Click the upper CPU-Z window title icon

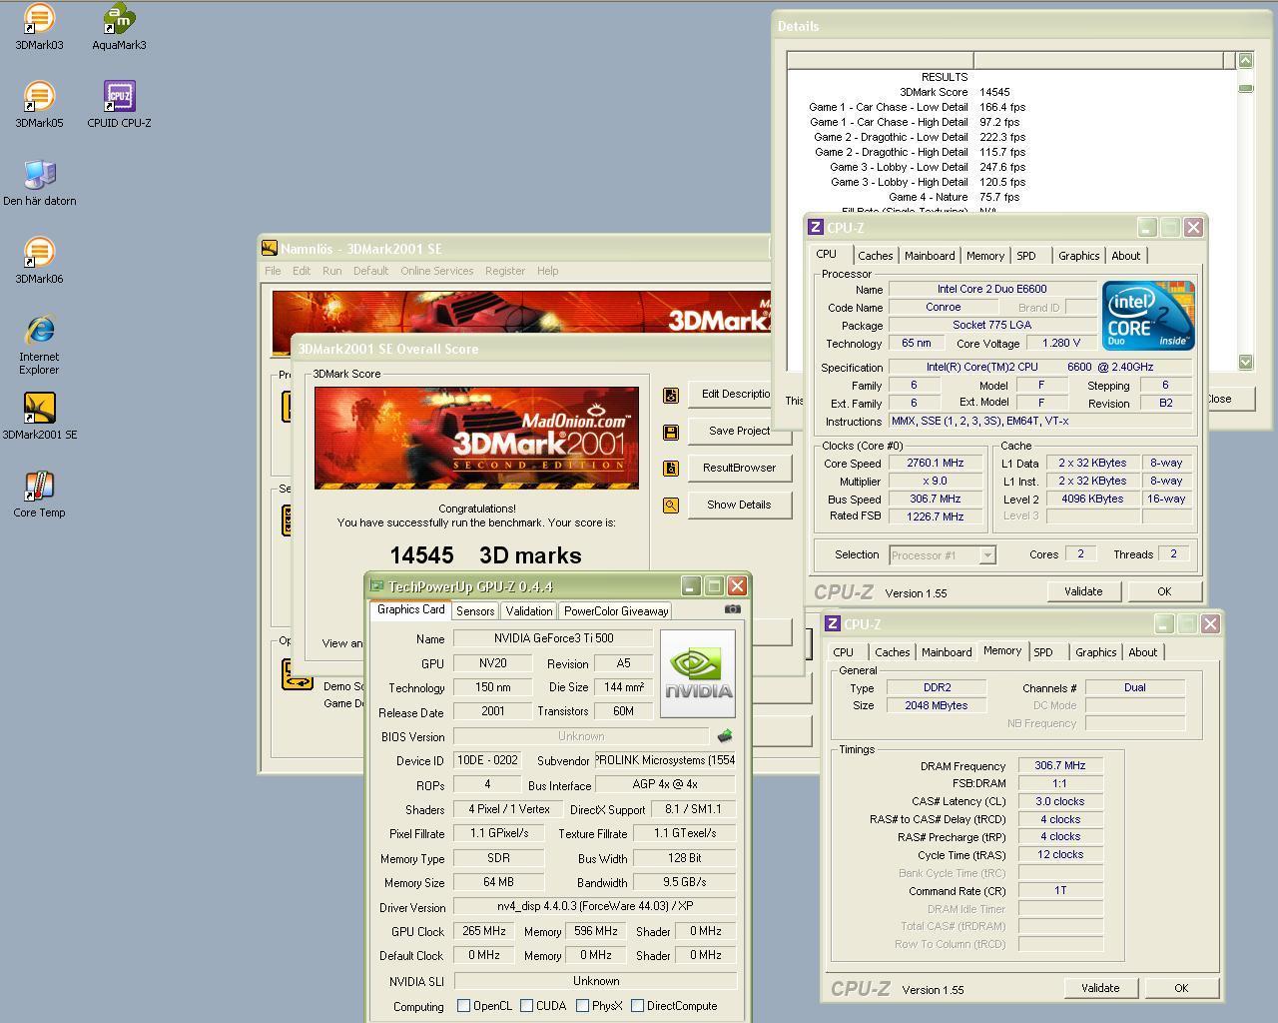[816, 228]
